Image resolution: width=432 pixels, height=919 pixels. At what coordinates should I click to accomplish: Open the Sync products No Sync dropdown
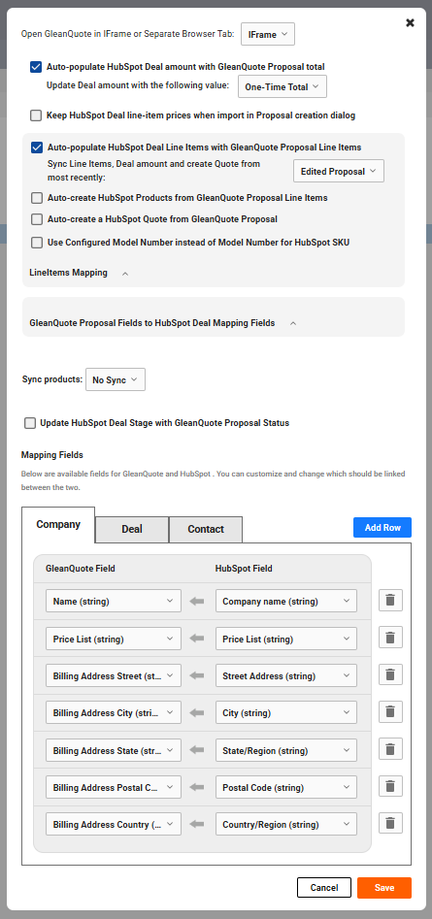[x=115, y=379]
